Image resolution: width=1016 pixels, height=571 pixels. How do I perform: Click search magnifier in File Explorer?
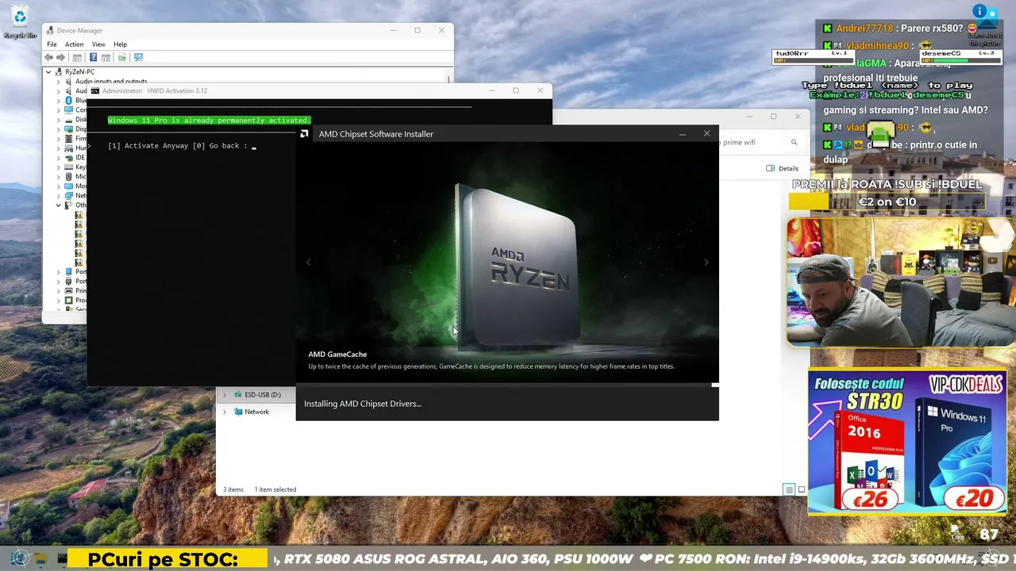tap(794, 143)
